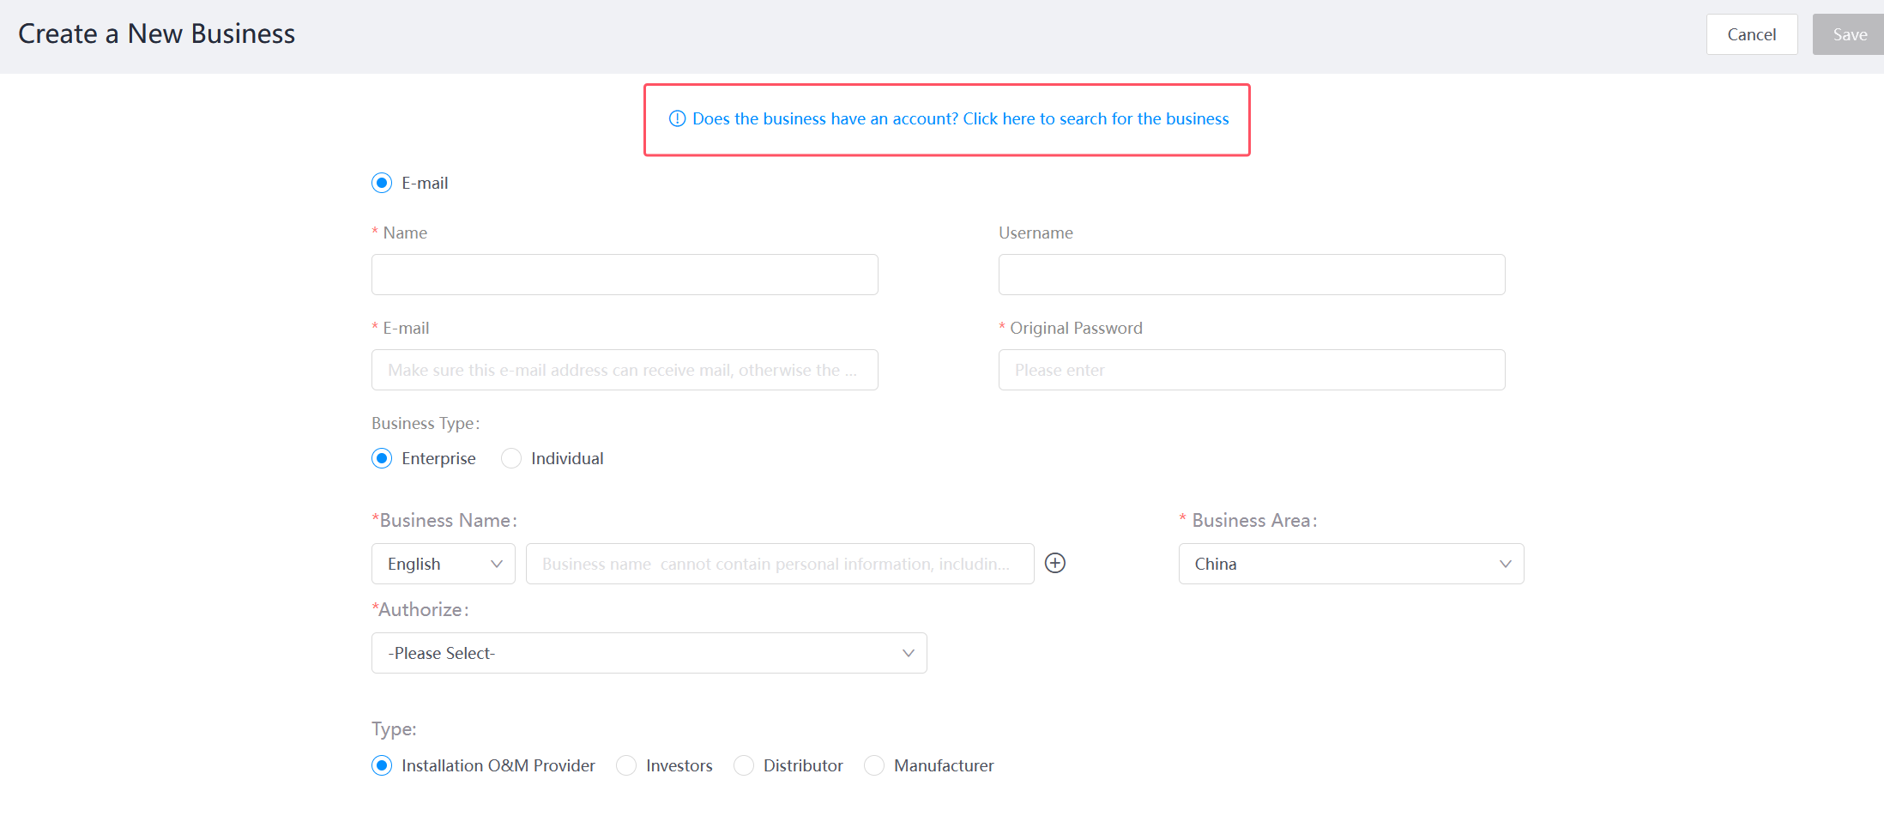Select the Manufacturer type option
The height and width of the screenshot is (834, 1884).
(874, 765)
